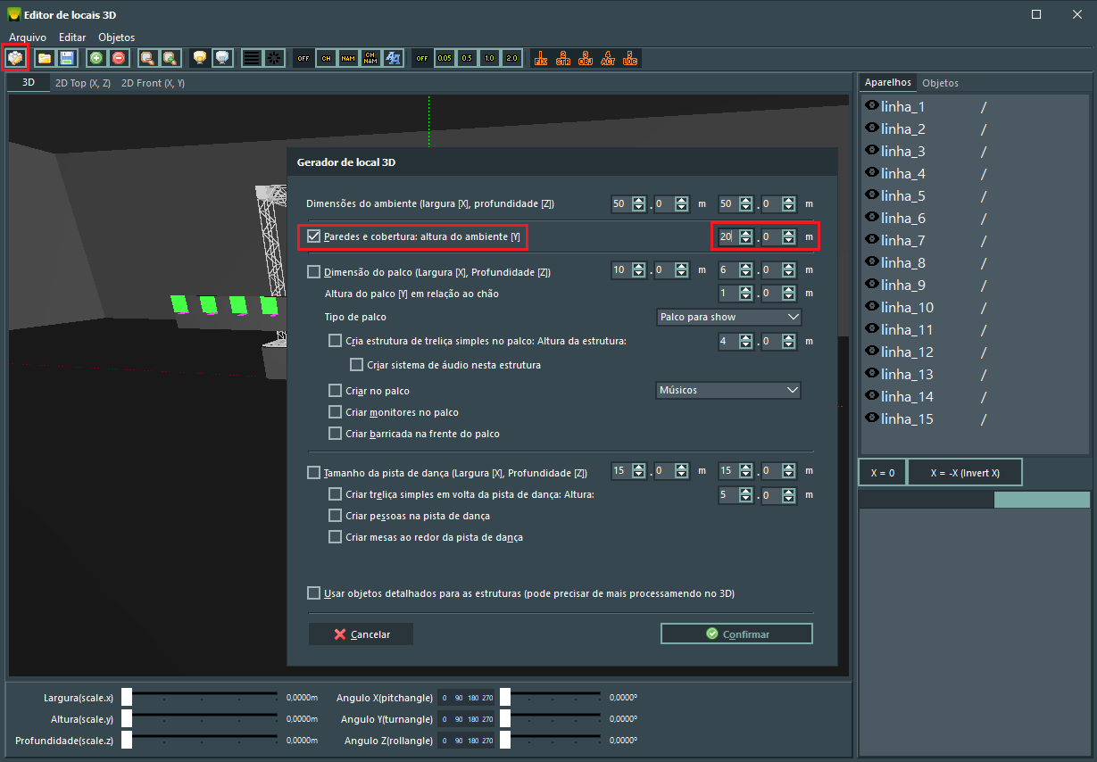Image resolution: width=1097 pixels, height=762 pixels.
Task: Click the green plus add icon
Action: (96, 58)
